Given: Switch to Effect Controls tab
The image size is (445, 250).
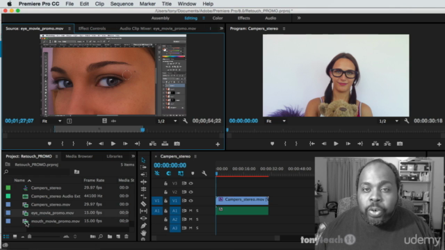Looking at the screenshot, I should coord(92,28).
